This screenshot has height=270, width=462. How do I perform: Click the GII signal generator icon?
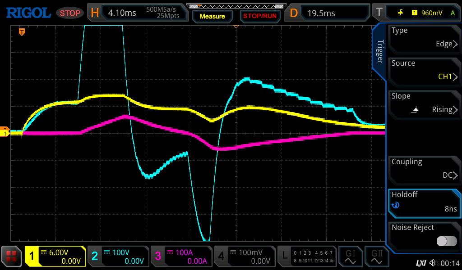pyautogui.click(x=377, y=256)
